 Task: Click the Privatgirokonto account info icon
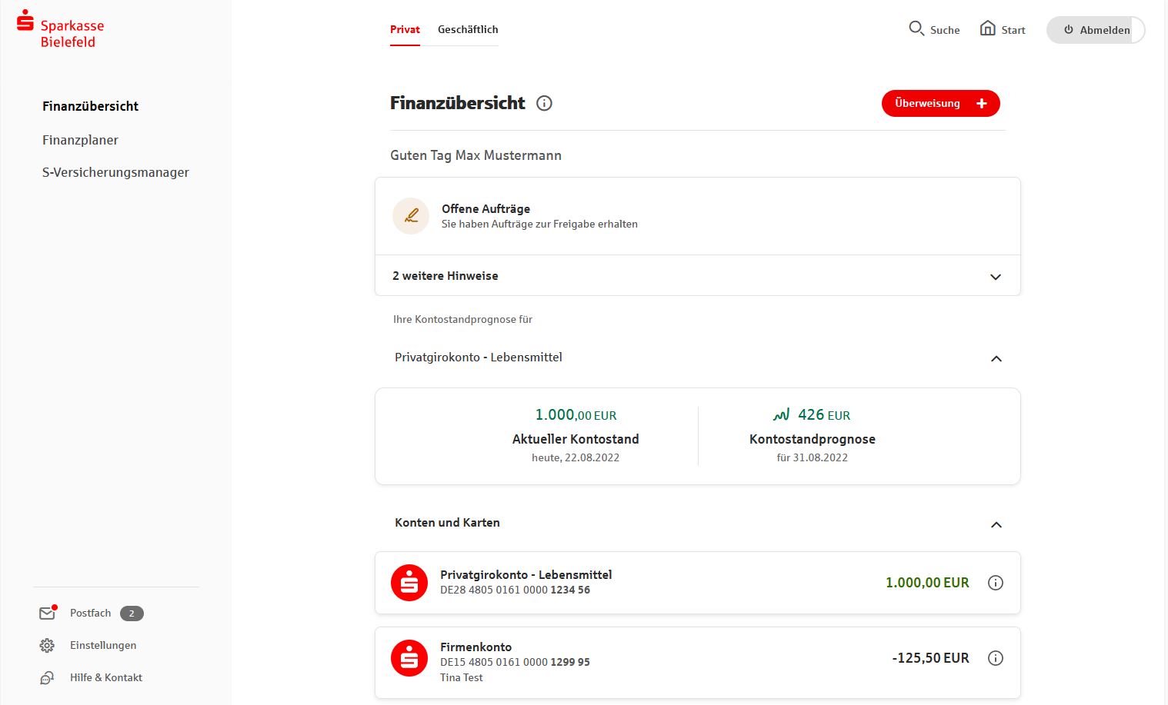(996, 583)
